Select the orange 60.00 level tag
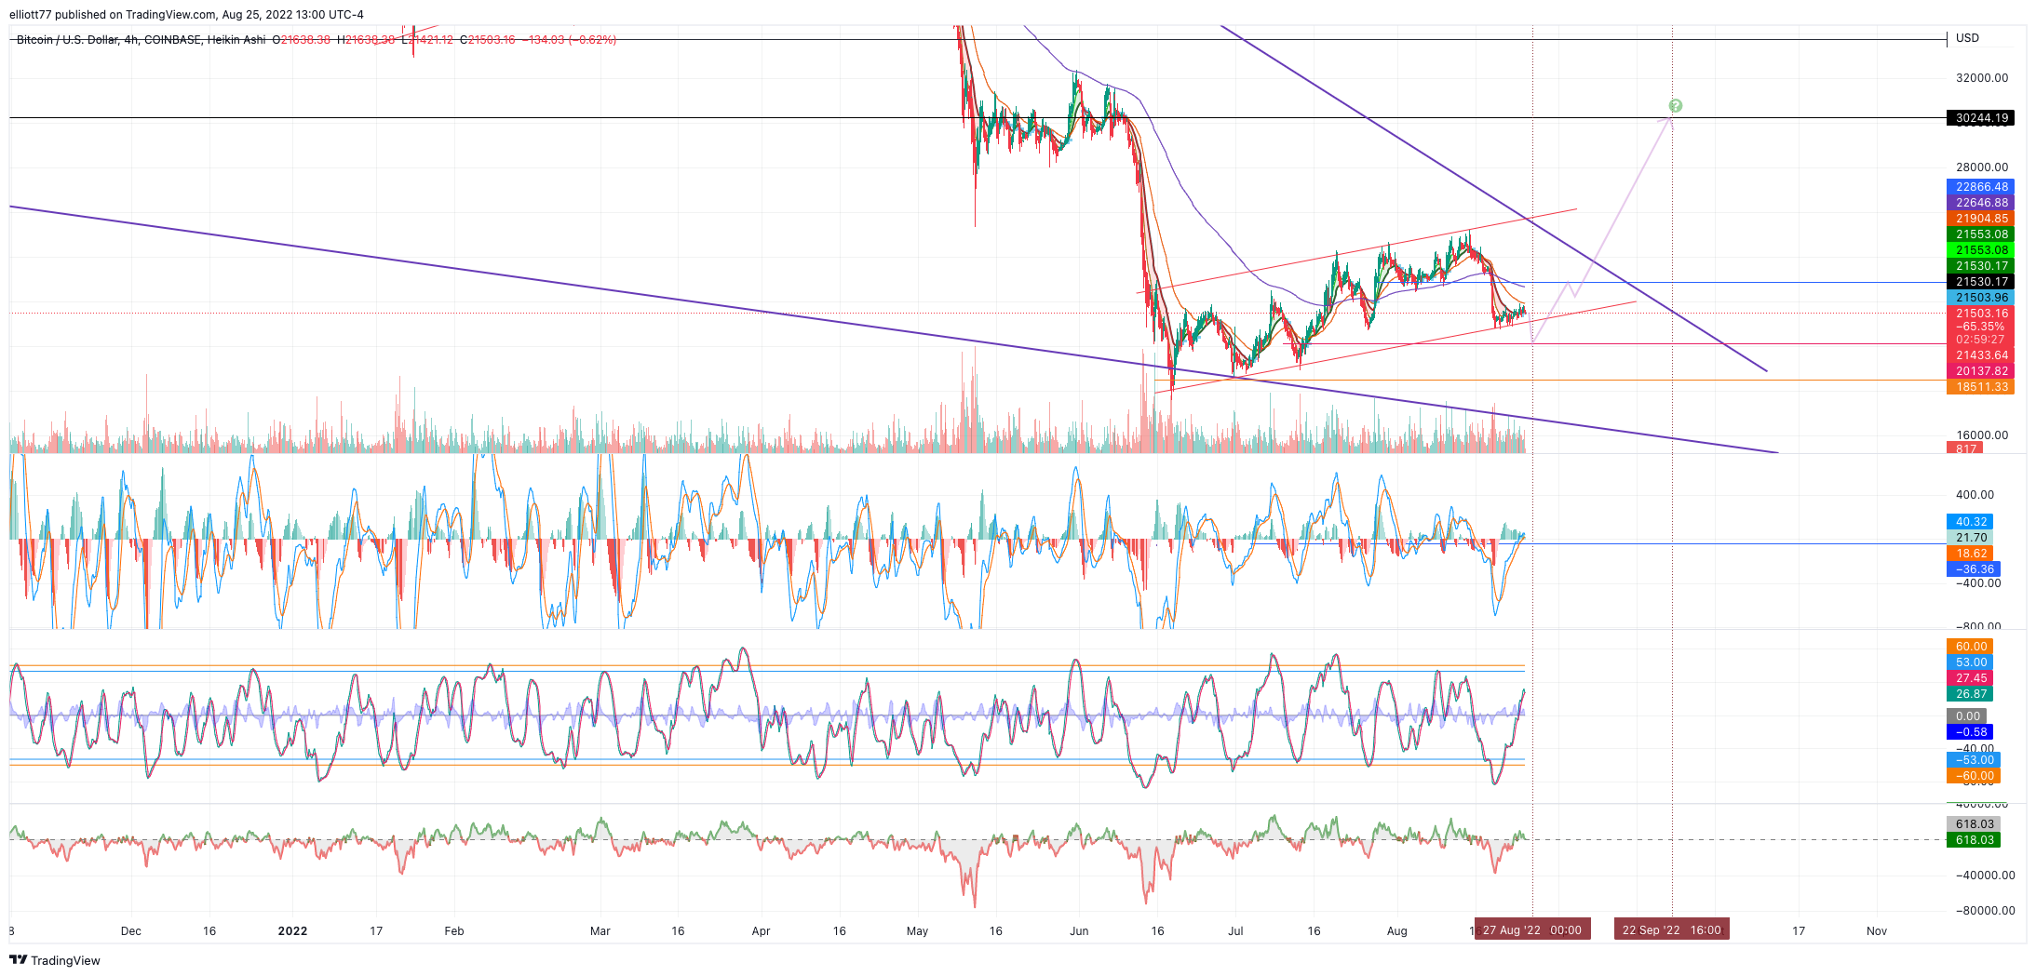The height and width of the screenshot is (976, 2036). (x=1970, y=647)
